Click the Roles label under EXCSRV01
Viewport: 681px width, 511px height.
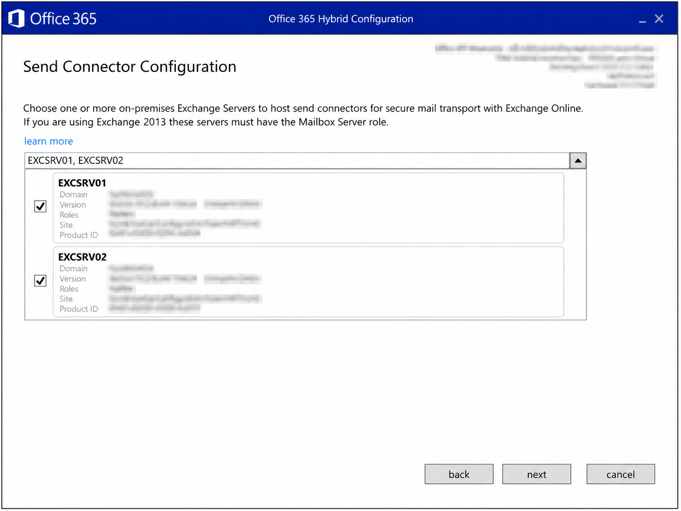[x=69, y=215]
